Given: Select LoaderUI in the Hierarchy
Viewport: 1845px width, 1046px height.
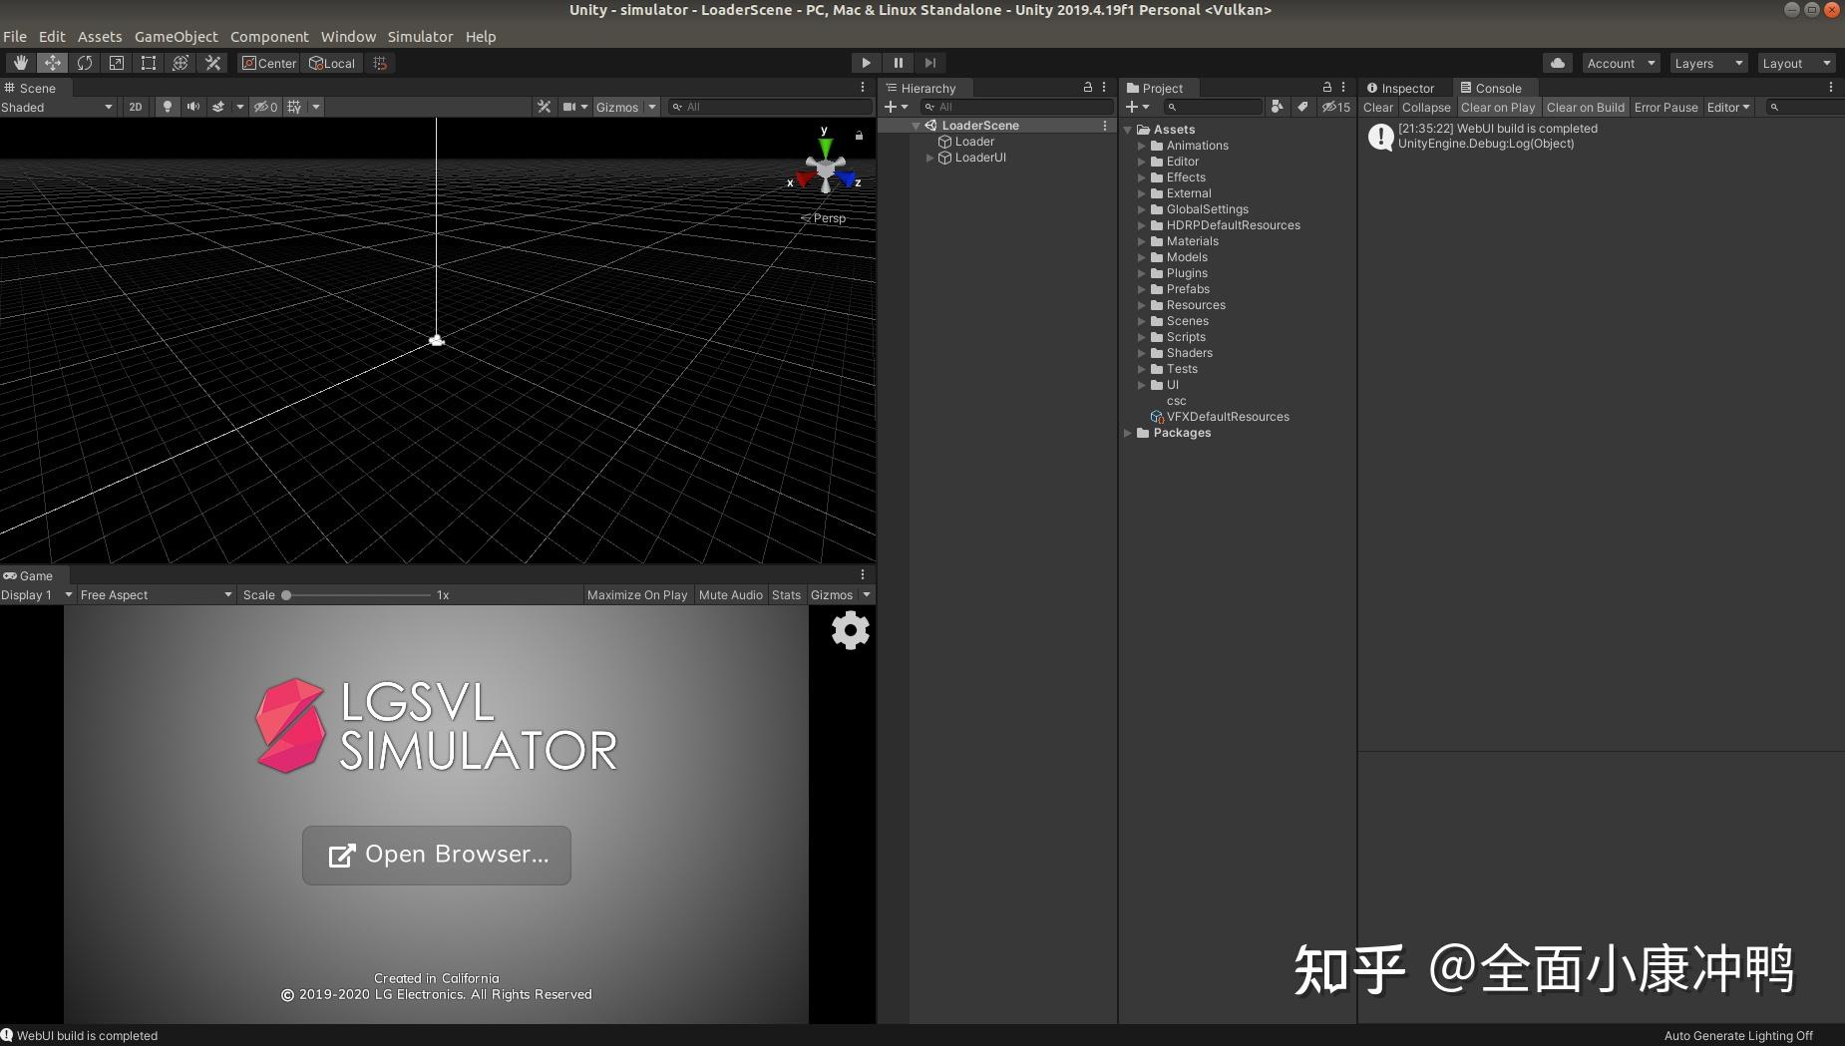Looking at the screenshot, I should pos(981,157).
